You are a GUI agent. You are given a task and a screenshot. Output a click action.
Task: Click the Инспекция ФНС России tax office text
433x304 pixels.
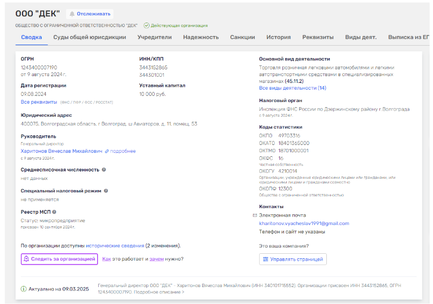[334, 109]
